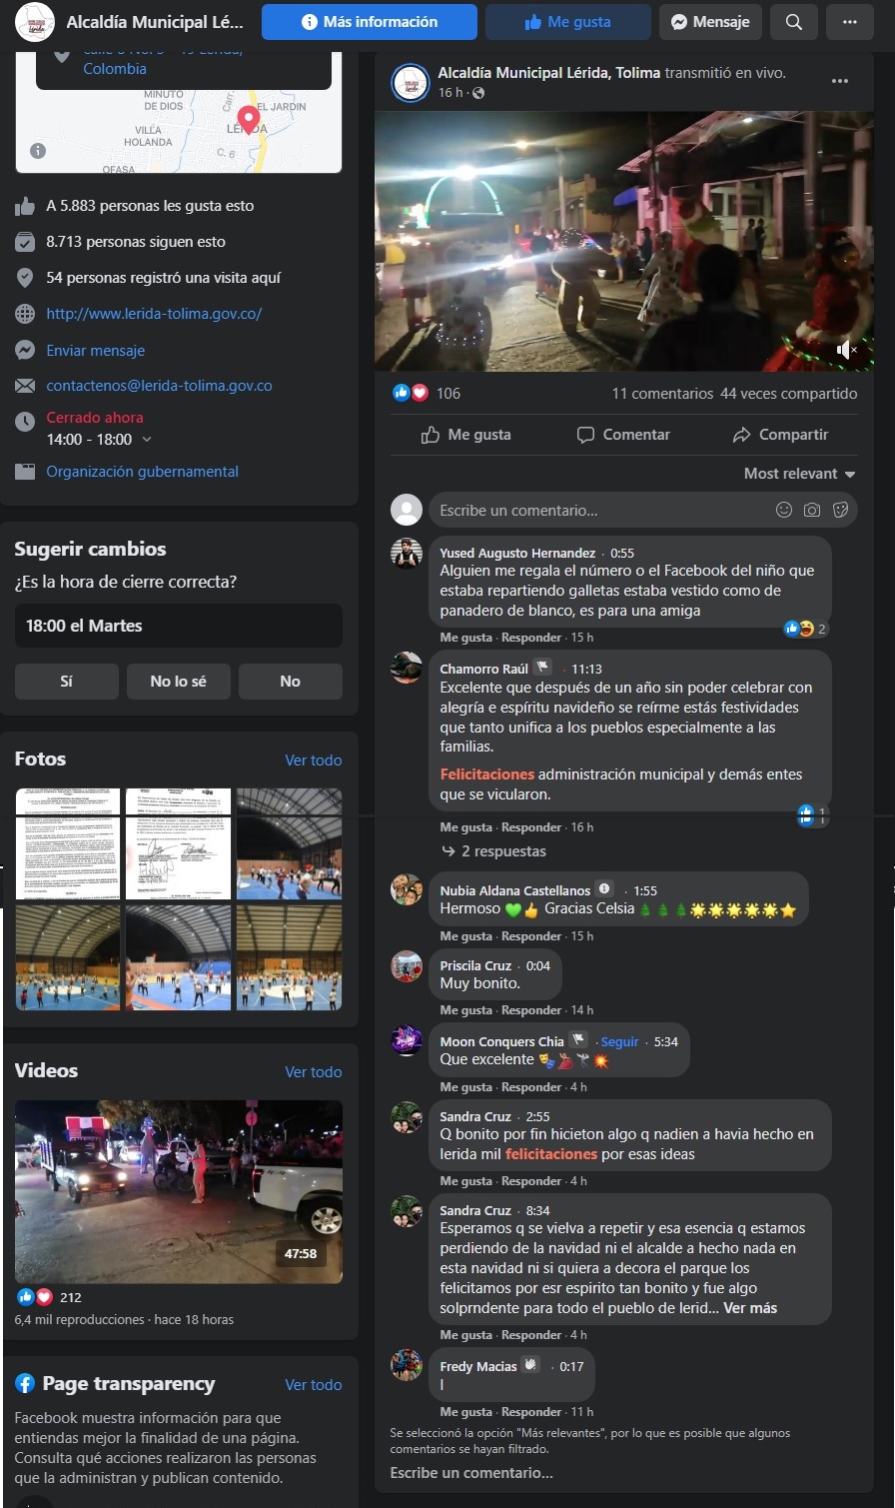This screenshot has height=1508, width=895.
Task: Jump to 5:34 timestamp in Moon Conquers Chia's comment
Action: [665, 1041]
